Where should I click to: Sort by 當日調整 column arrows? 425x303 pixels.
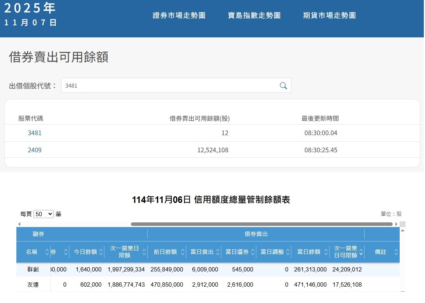pyautogui.click(x=287, y=252)
